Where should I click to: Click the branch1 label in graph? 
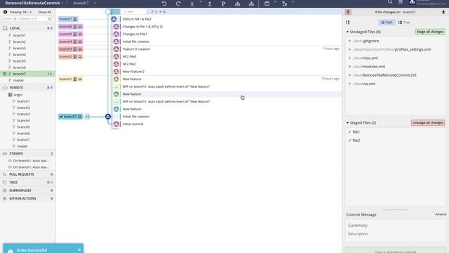coord(70,79)
